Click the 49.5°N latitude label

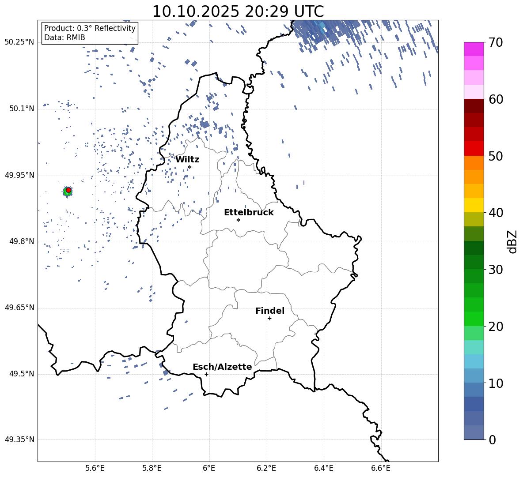(22, 374)
